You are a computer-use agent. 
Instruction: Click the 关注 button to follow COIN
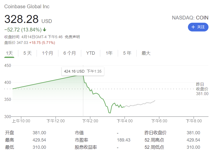[198, 27]
